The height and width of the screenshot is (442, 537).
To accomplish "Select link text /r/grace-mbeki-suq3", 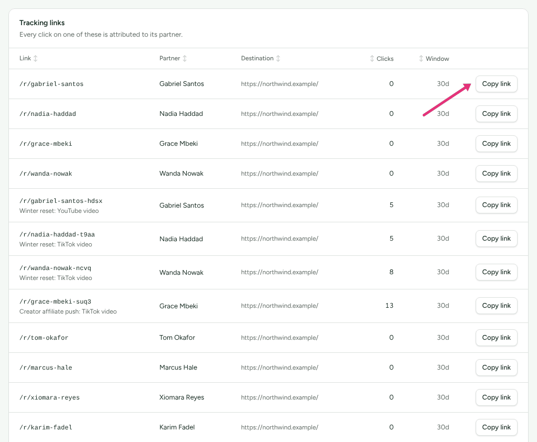I will coord(55,301).
